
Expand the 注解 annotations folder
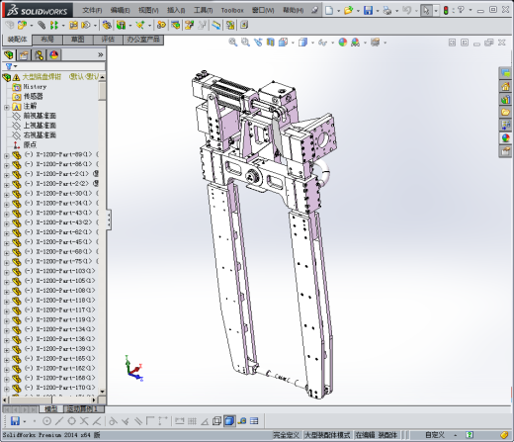click(x=7, y=107)
